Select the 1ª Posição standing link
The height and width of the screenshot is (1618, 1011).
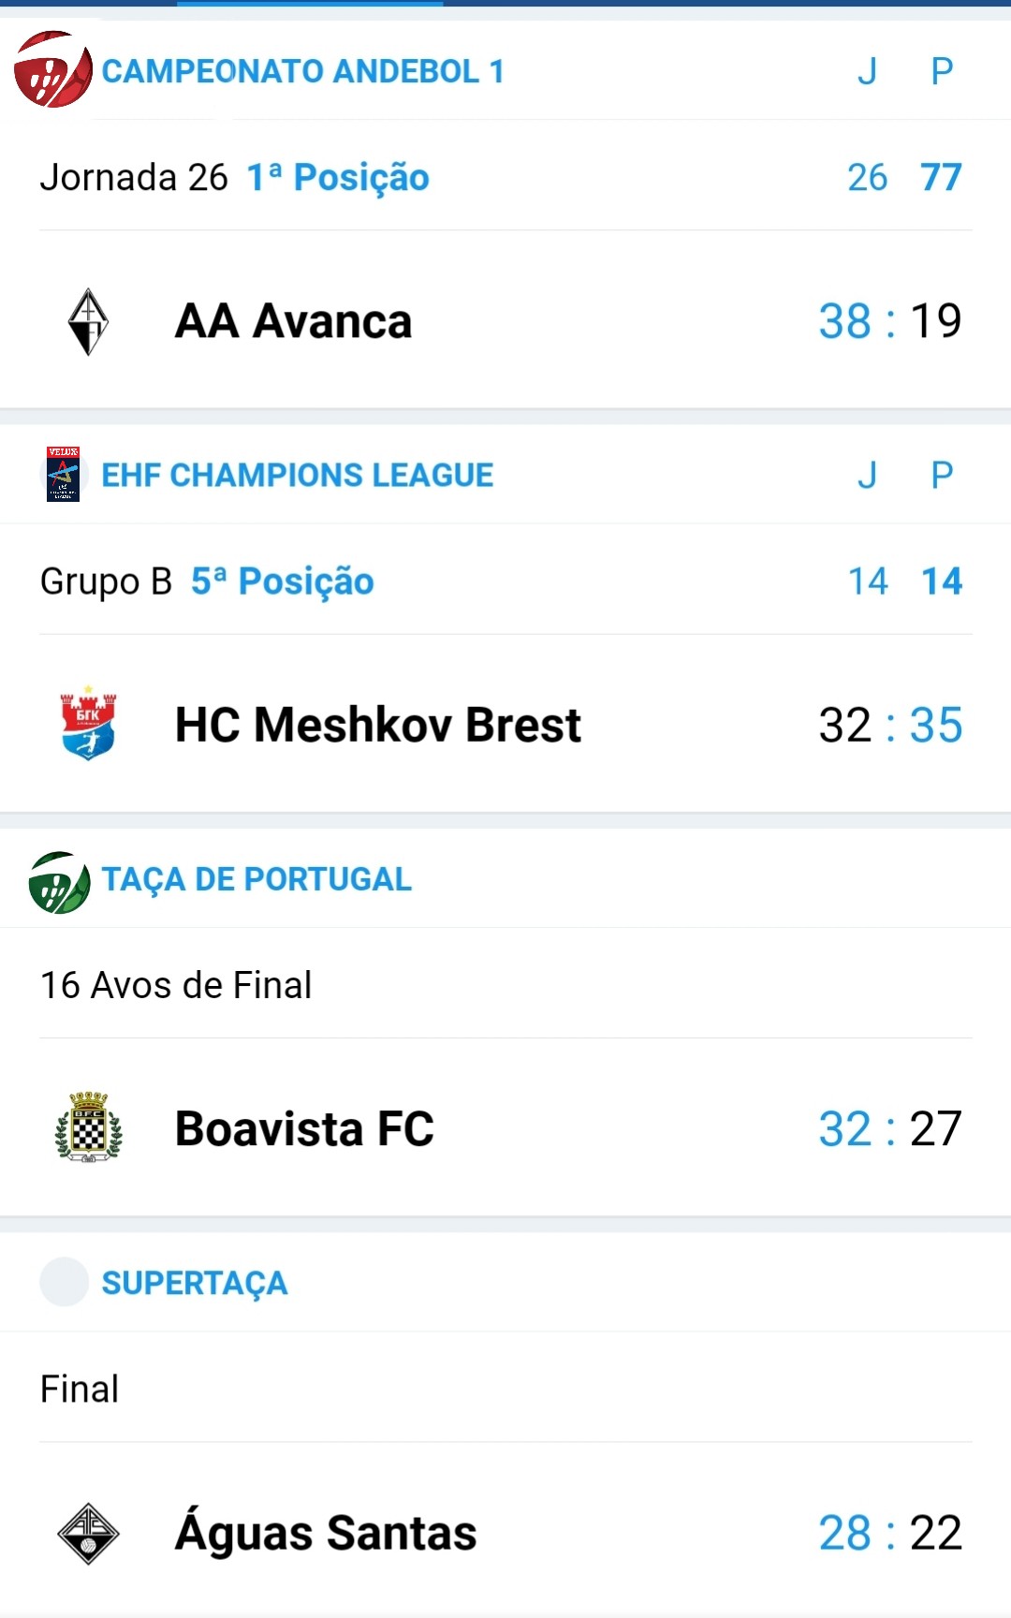coord(338,177)
